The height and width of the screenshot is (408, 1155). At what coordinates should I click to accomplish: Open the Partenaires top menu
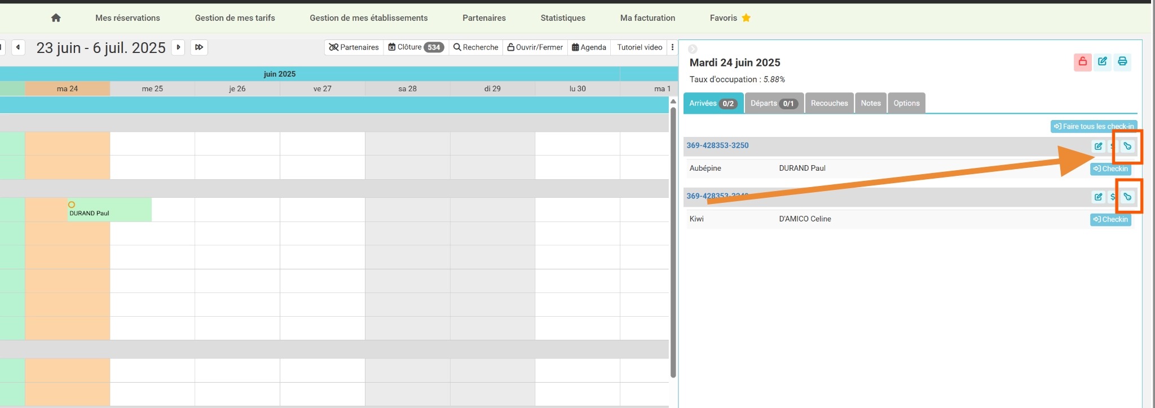484,18
